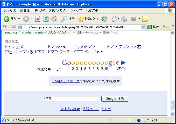
Task: Open the browsing history clock icon
Action: [104, 19]
